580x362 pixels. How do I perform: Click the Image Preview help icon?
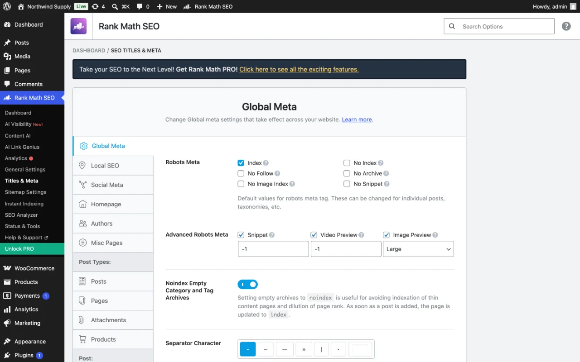435,235
